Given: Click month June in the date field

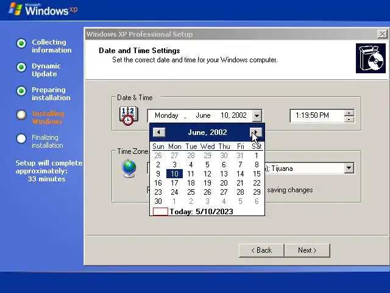Looking at the screenshot, I should (203, 115).
